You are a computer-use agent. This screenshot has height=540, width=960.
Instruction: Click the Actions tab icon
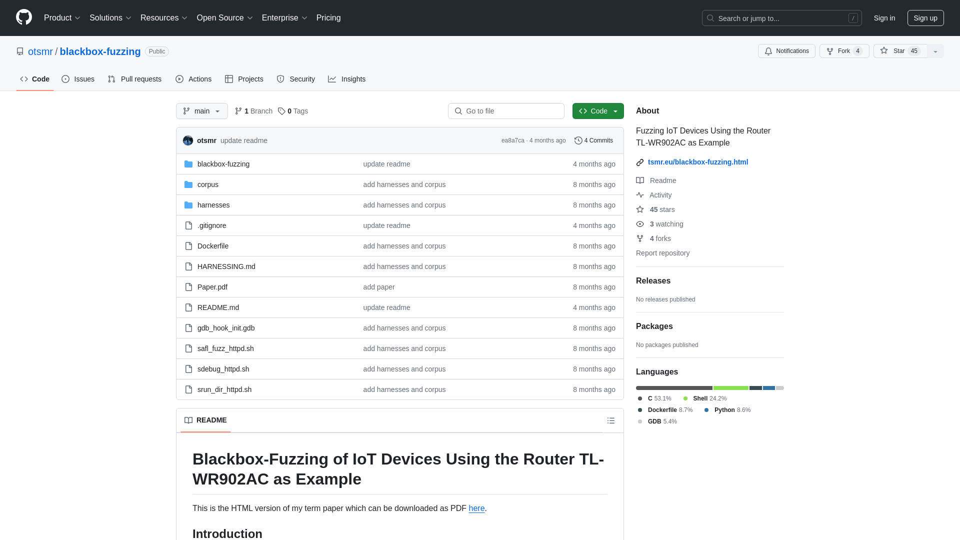(179, 78)
